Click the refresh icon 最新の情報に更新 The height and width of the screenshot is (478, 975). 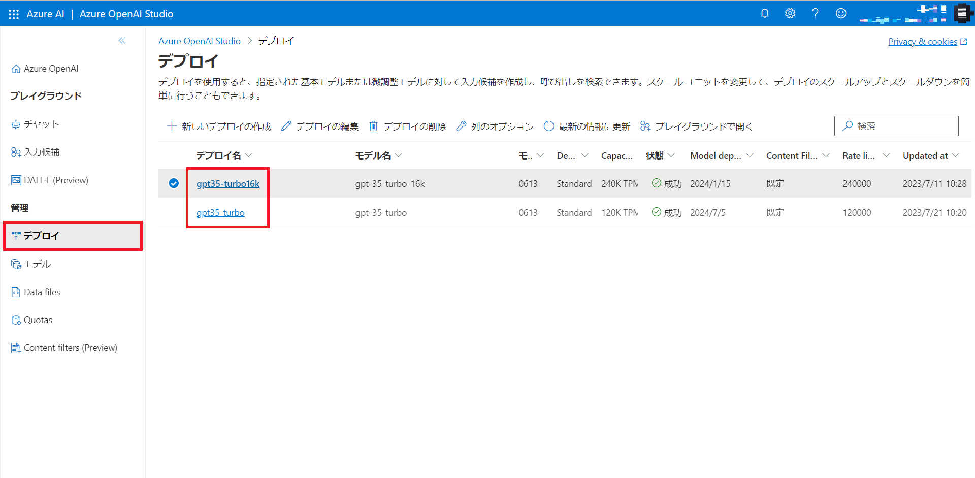click(x=549, y=126)
